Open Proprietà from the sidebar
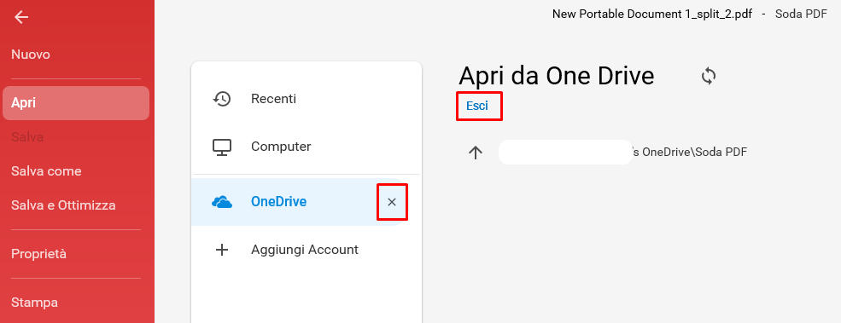This screenshot has width=841, height=323. coord(38,254)
